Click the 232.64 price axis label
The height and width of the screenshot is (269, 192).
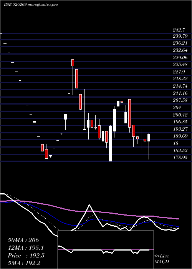[x=180, y=50]
